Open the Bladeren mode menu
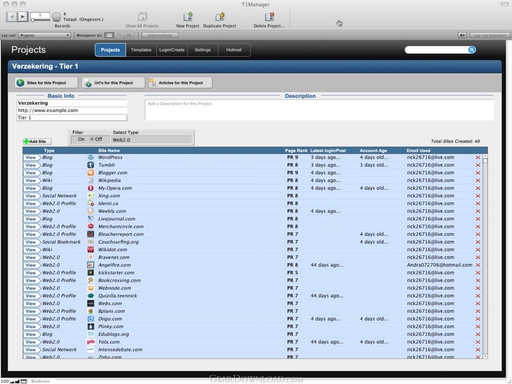This screenshot has width=512, height=384. pyautogui.click(x=40, y=381)
